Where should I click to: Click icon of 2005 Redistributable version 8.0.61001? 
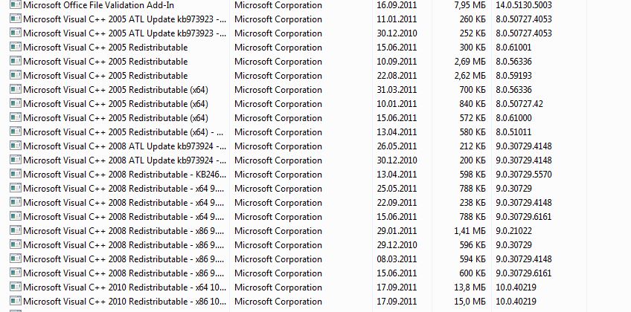coord(15,48)
